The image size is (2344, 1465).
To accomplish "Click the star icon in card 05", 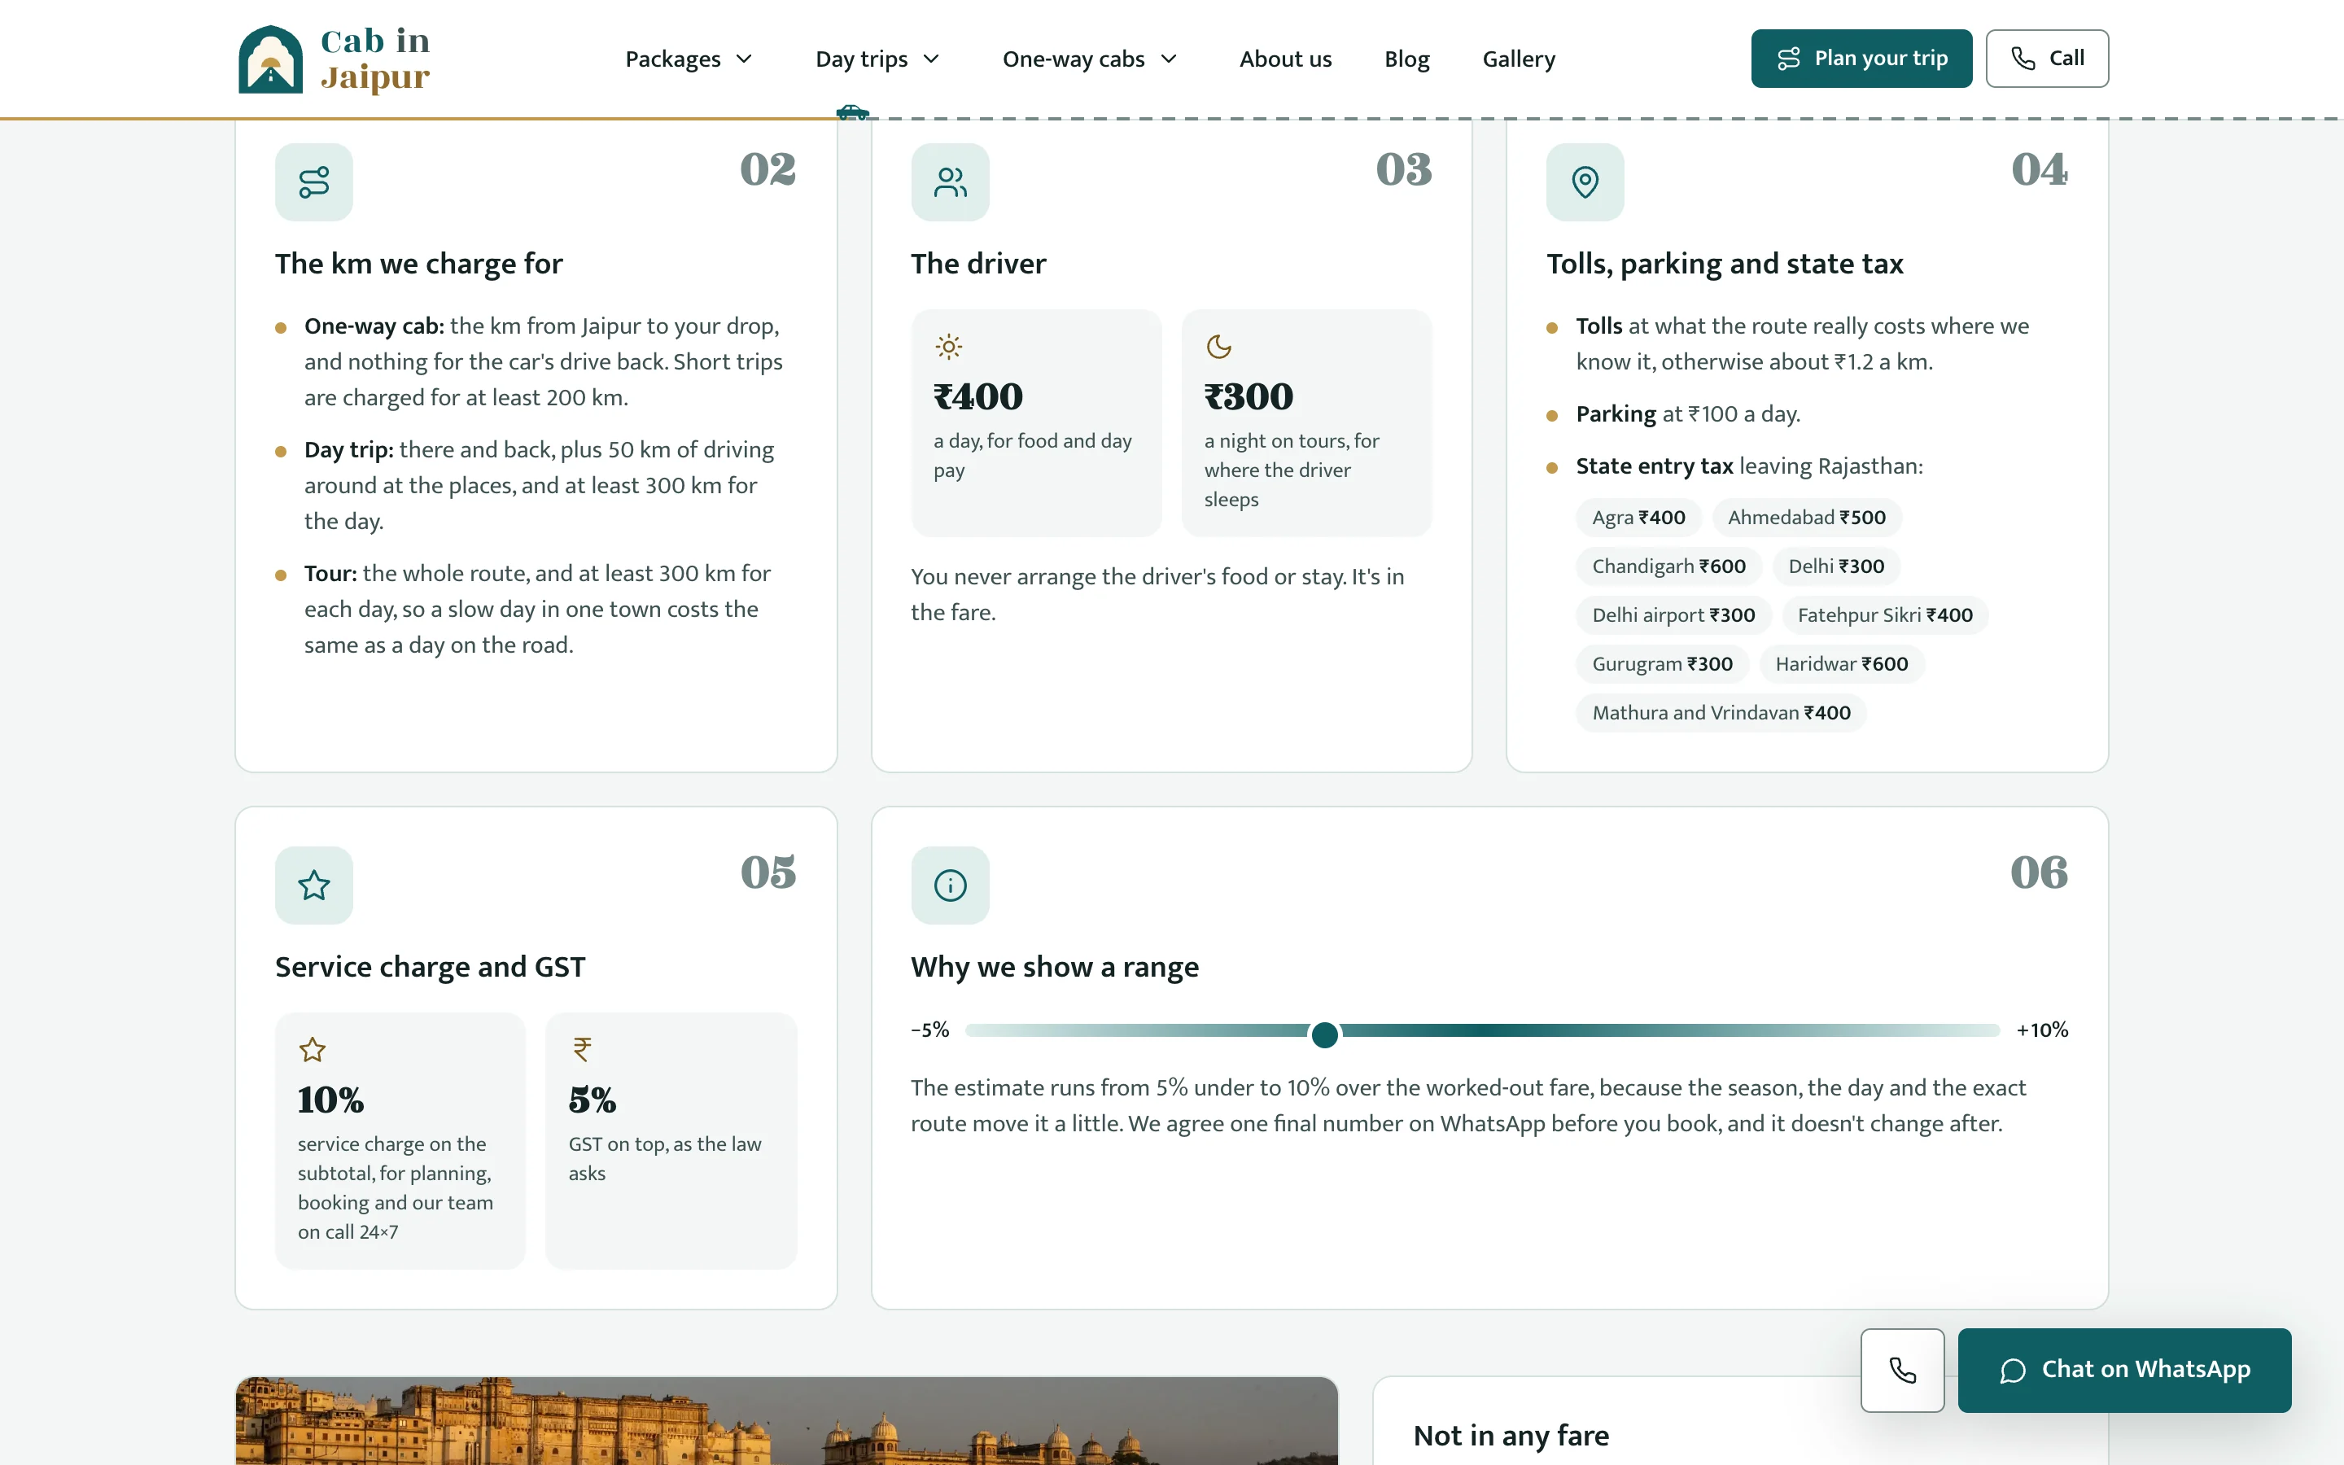I will [314, 886].
